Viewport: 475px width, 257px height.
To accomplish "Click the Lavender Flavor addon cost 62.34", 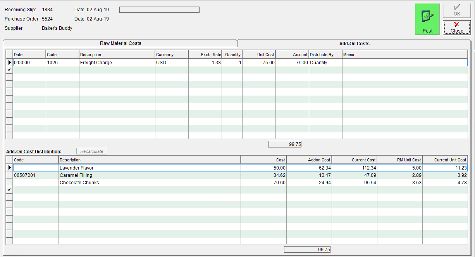I will pyautogui.click(x=309, y=168).
